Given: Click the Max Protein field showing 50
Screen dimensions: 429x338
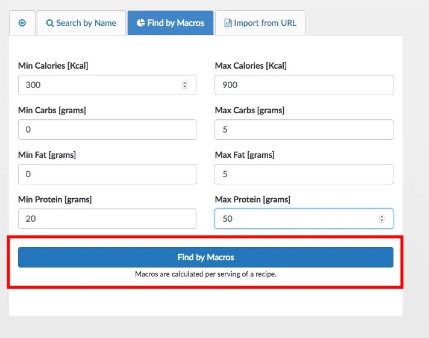Looking at the screenshot, I should coord(295,219).
